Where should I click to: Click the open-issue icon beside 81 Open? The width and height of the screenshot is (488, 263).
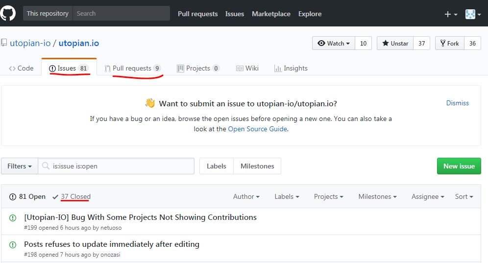13,197
